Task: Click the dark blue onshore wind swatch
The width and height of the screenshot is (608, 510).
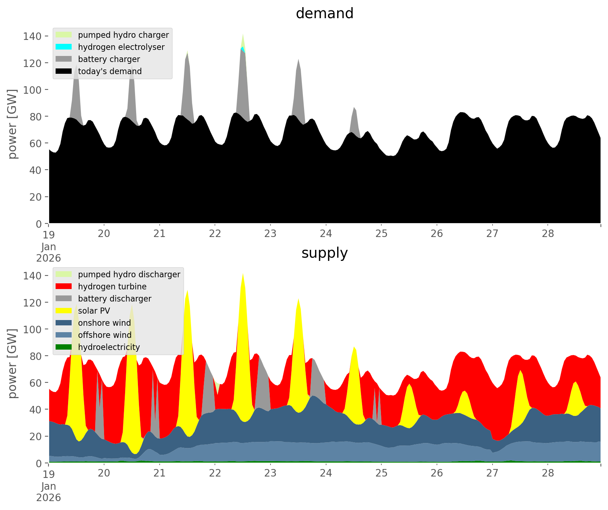Action: (64, 323)
